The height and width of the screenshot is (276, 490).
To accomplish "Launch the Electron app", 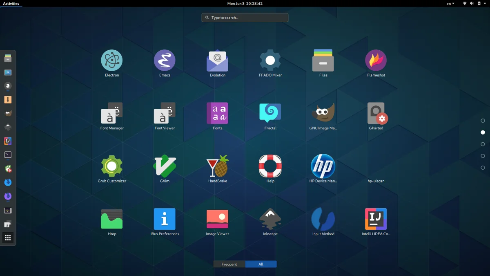I will tap(112, 61).
